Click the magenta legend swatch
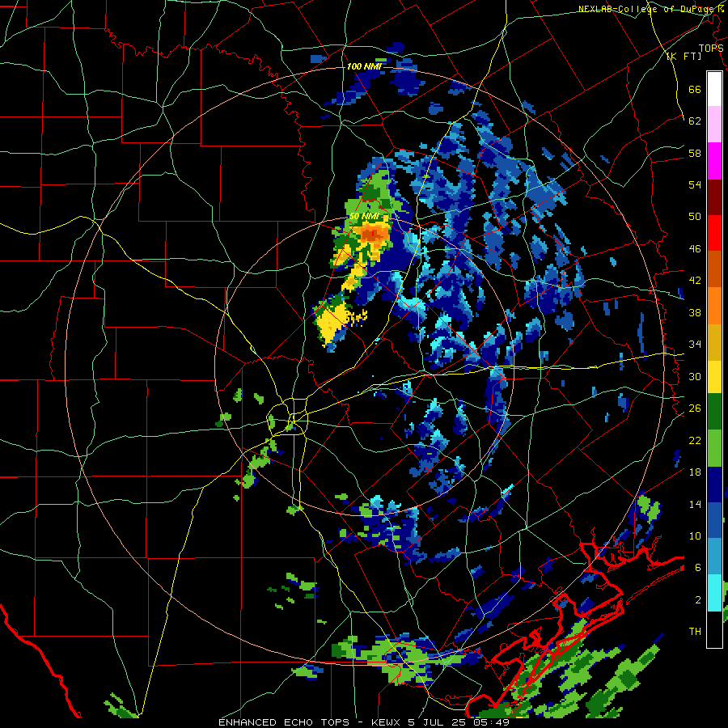 point(714,161)
